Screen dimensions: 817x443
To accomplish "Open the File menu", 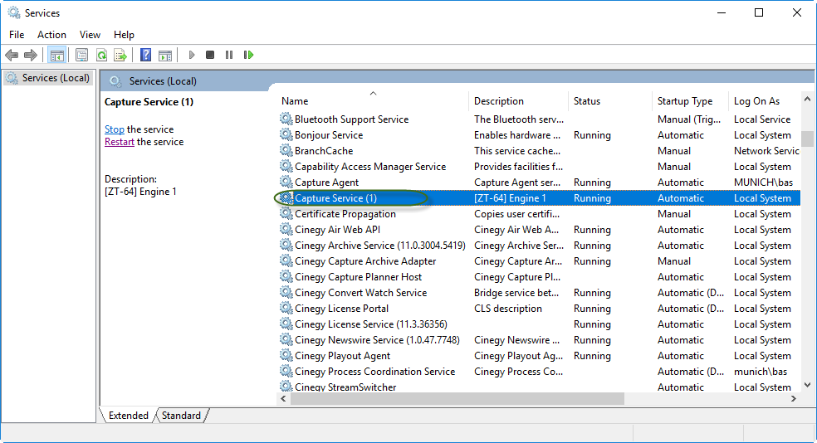I will 17,34.
